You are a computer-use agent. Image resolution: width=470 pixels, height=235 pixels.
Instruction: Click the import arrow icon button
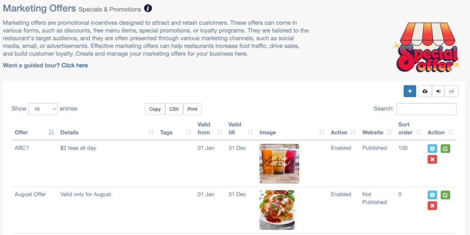438,91
